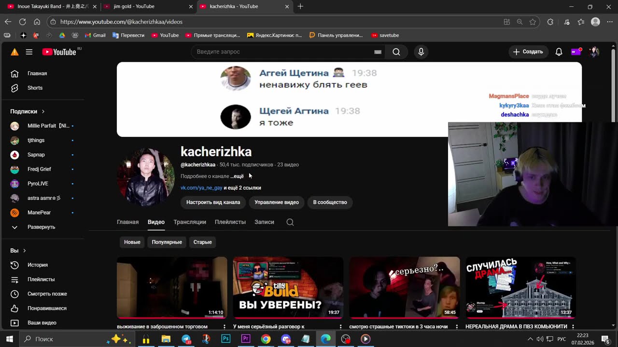This screenshot has width=618, height=347.
Task: Open the Плейлисты channel tab
Action: pos(230,222)
